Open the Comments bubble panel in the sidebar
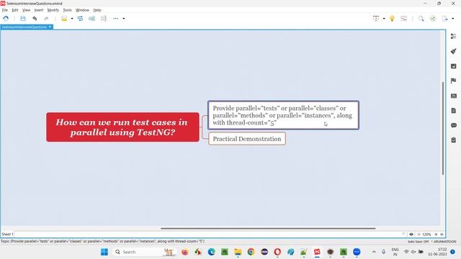This screenshot has width=461, height=259. [x=453, y=125]
